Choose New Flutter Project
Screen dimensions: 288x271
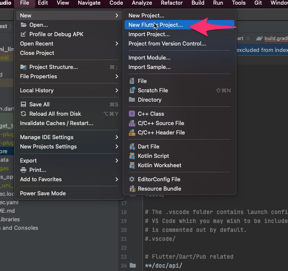click(155, 25)
